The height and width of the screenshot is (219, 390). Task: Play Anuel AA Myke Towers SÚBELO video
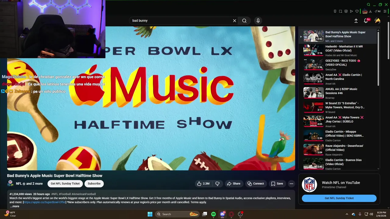(338, 121)
